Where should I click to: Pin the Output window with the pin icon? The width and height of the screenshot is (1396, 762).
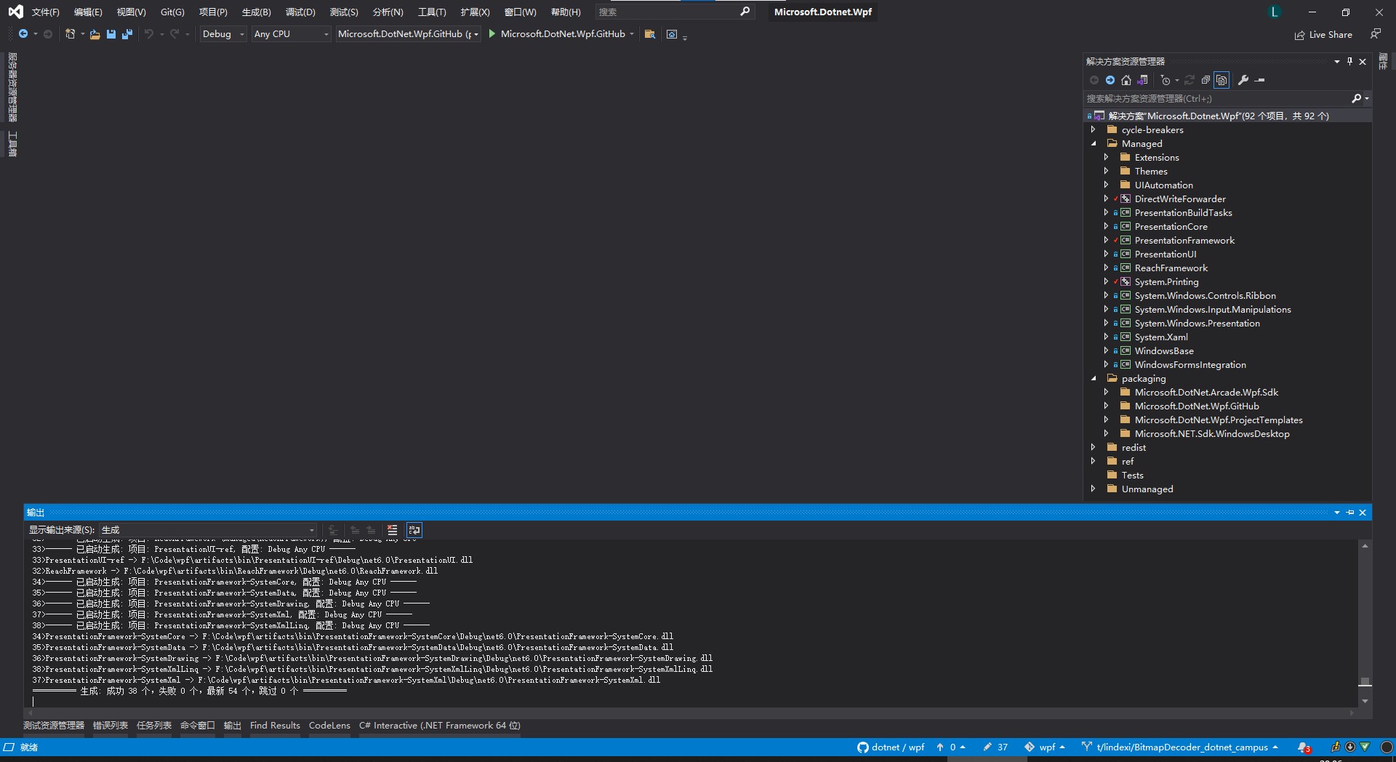[x=1350, y=513]
